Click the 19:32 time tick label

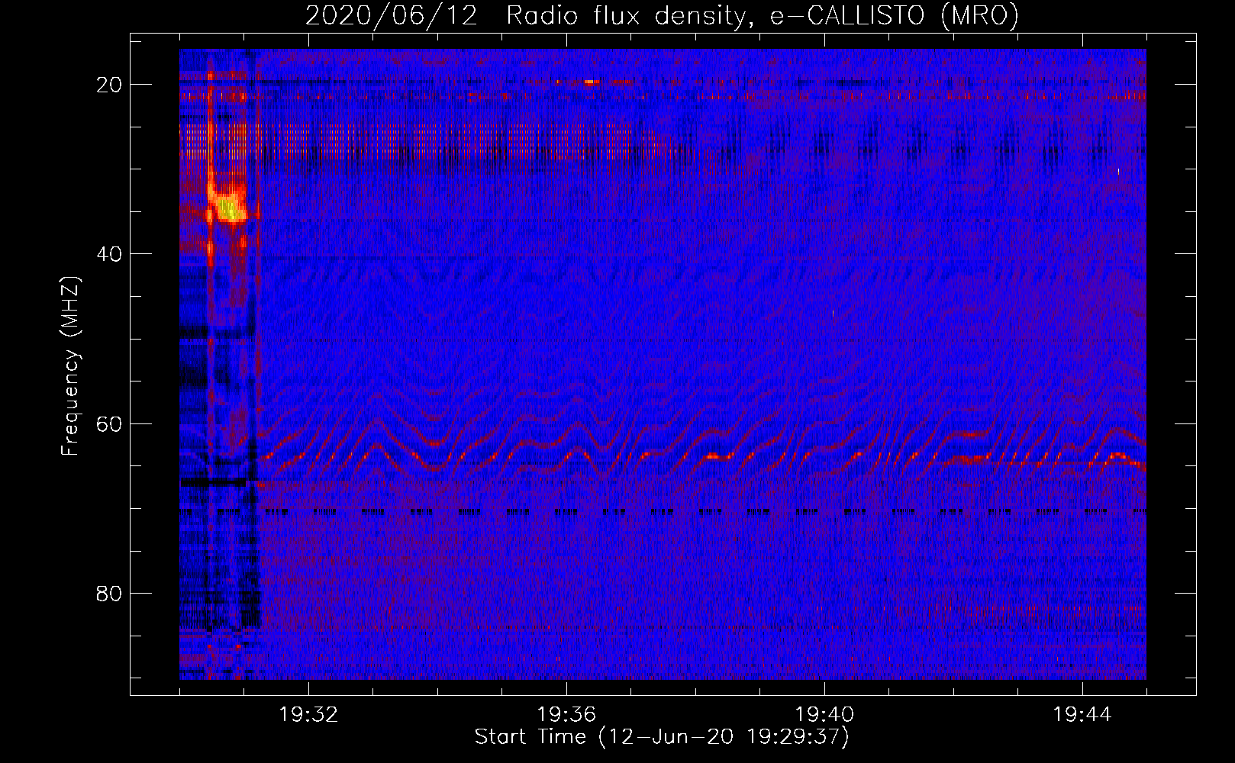(x=308, y=715)
